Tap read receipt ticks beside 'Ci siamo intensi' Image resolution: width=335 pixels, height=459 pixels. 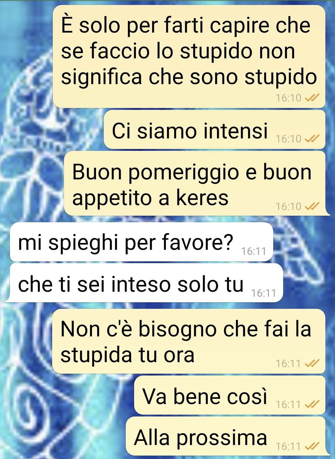[312, 139]
